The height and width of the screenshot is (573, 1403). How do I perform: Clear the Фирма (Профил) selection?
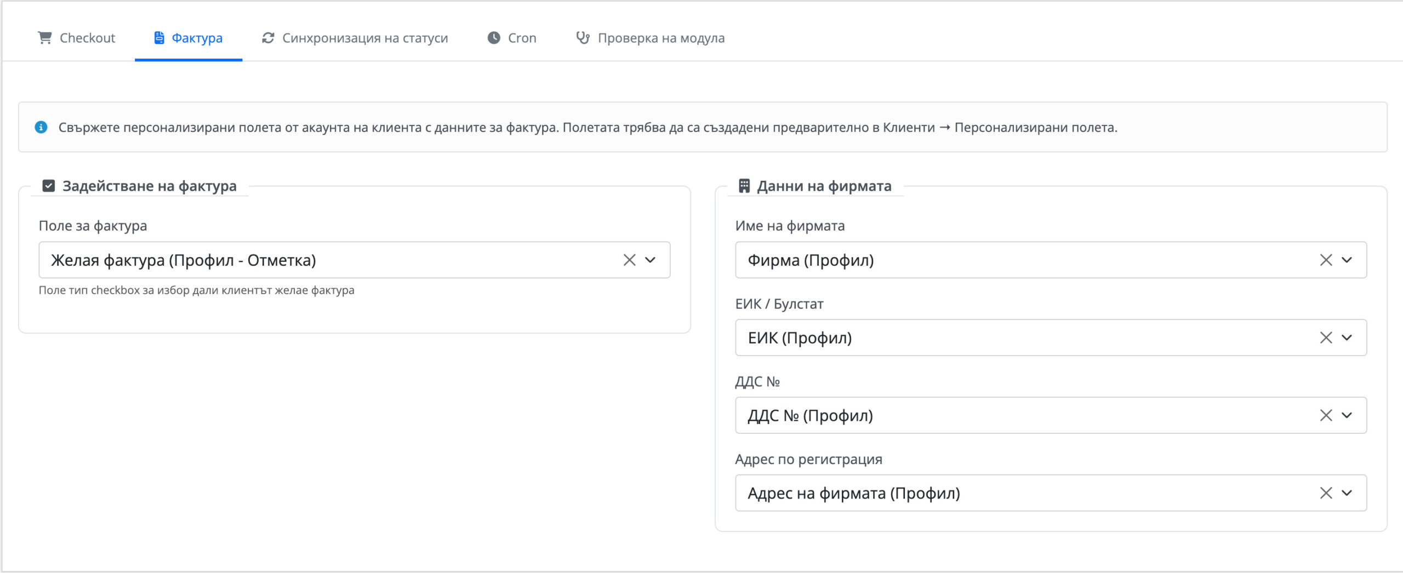click(x=1326, y=260)
